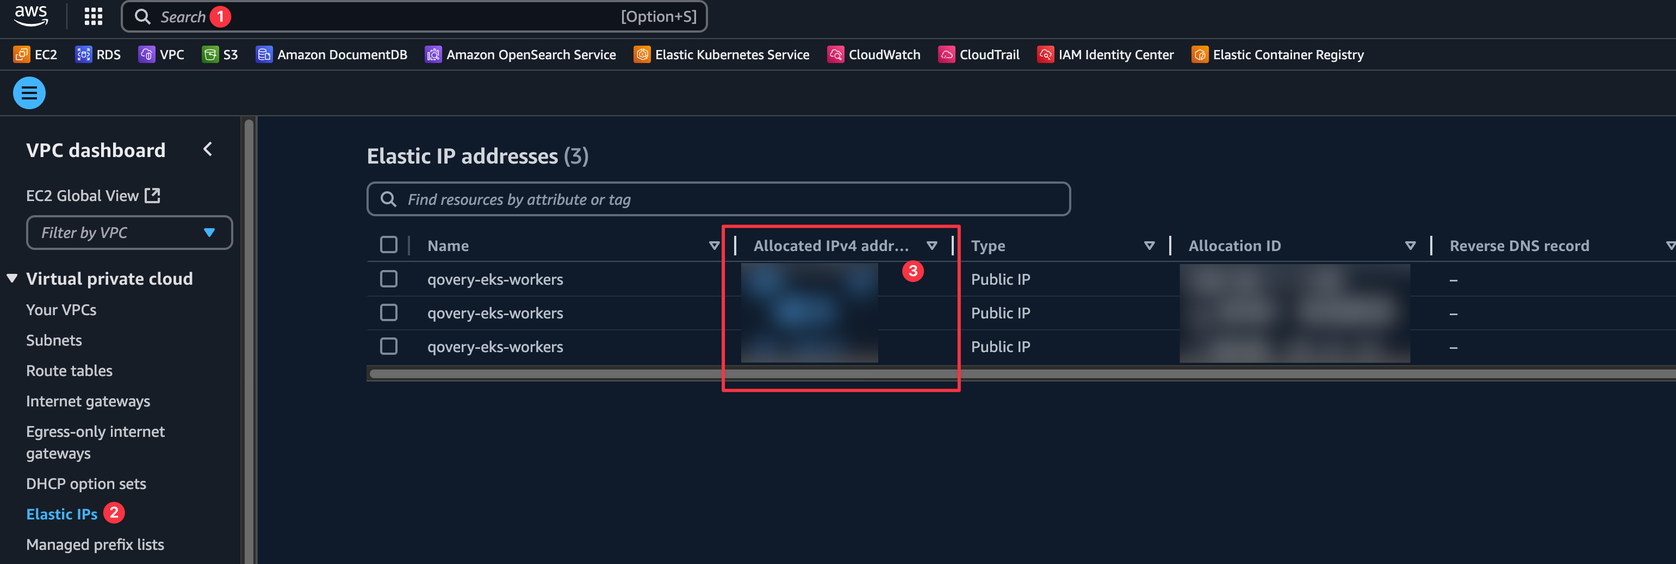Image resolution: width=1676 pixels, height=564 pixels.
Task: Open the EC2 service icon shortcut
Action: (21, 54)
